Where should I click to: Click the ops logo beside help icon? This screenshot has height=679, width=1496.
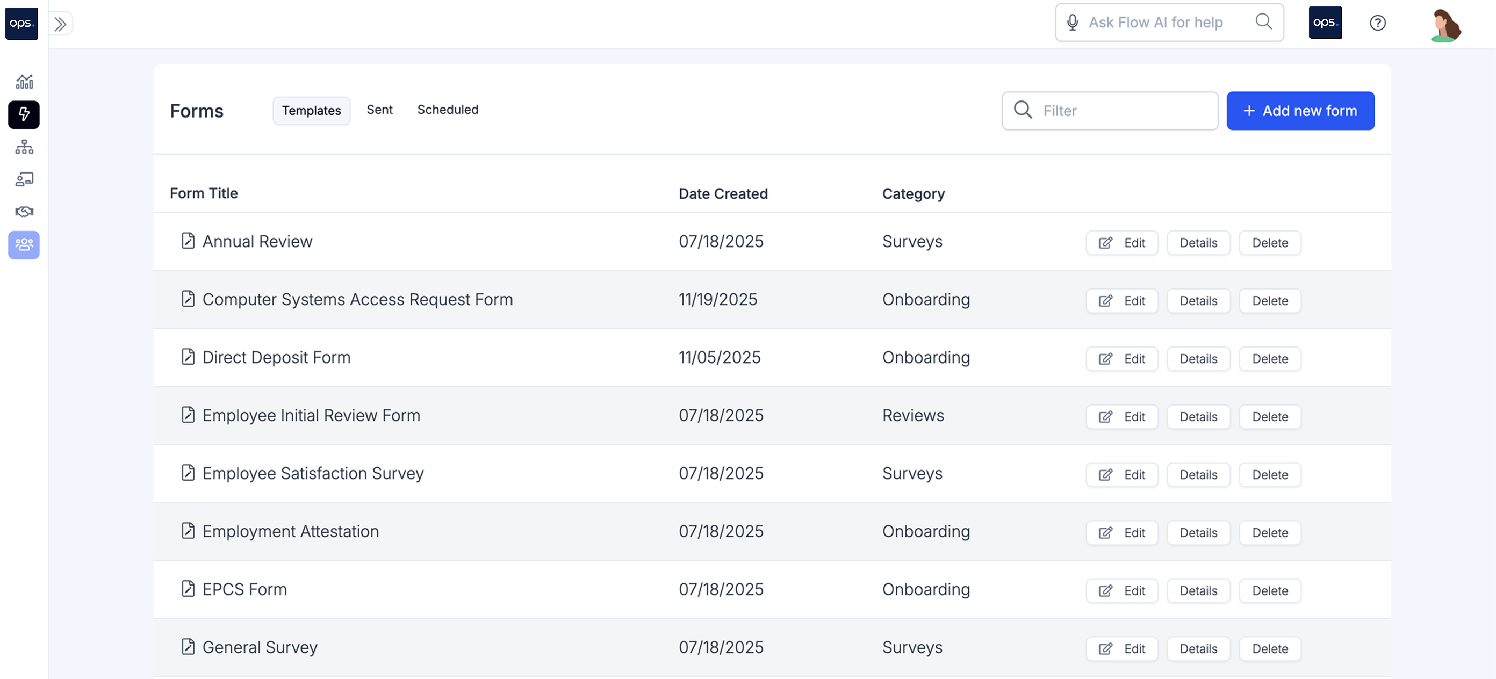pyautogui.click(x=1325, y=23)
